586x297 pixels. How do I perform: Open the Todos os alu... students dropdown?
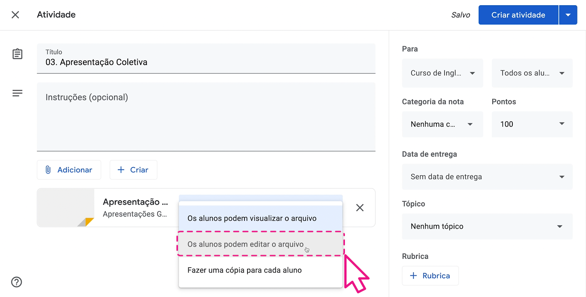point(532,73)
